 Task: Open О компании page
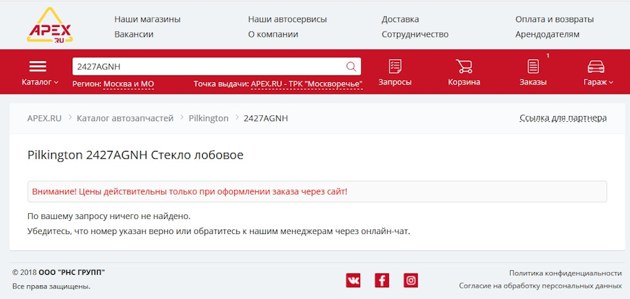273,35
